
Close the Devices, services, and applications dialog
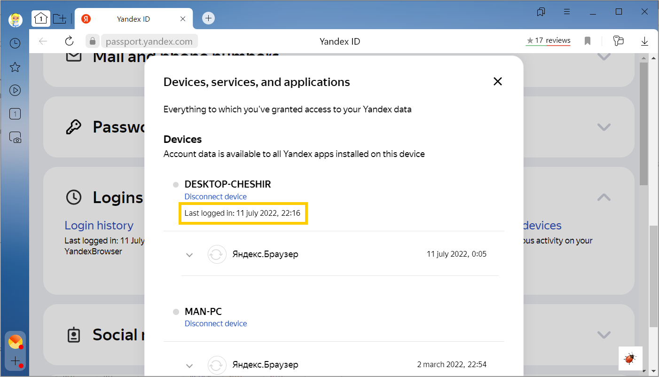[x=498, y=81]
